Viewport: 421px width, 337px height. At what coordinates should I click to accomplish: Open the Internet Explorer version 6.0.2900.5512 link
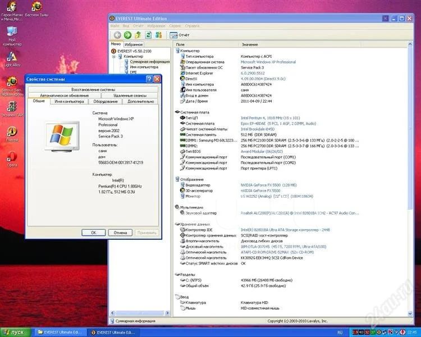tap(253, 73)
